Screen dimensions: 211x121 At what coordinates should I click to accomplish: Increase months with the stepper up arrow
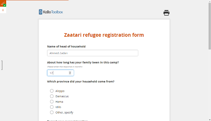coord(70,72)
